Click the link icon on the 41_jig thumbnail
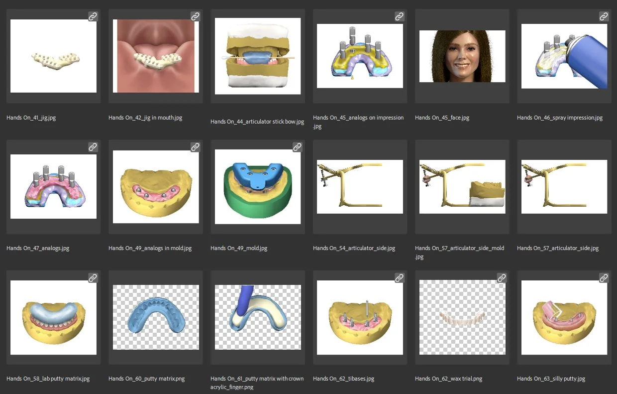617x394 pixels. (x=93, y=16)
